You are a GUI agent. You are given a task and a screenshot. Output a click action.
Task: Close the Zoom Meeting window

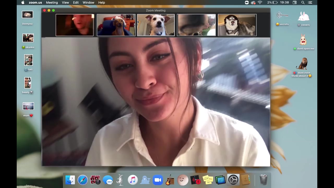[44, 10]
